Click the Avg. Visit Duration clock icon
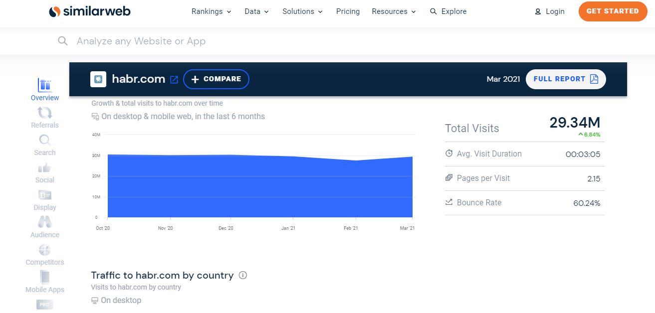The width and height of the screenshot is (655, 313). coord(449,154)
